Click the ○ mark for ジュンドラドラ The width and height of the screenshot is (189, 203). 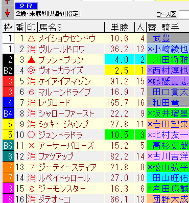(x=32, y=135)
